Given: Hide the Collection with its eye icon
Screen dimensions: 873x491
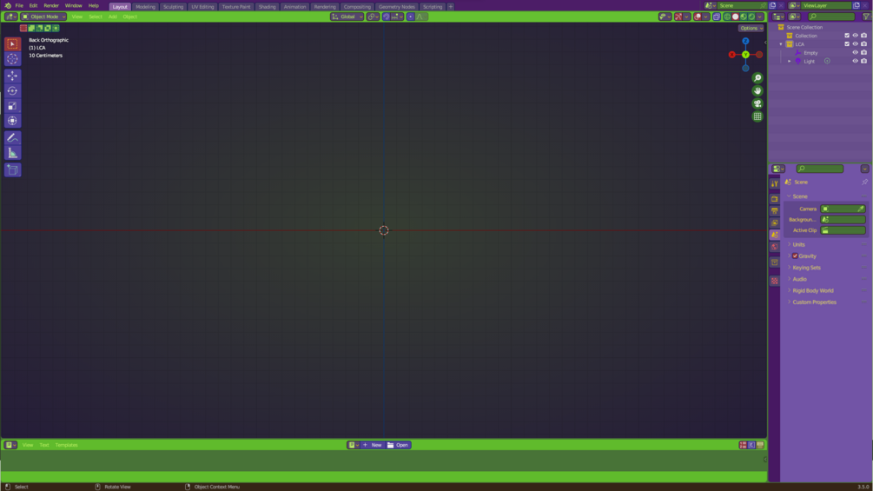Looking at the screenshot, I should pos(855,36).
